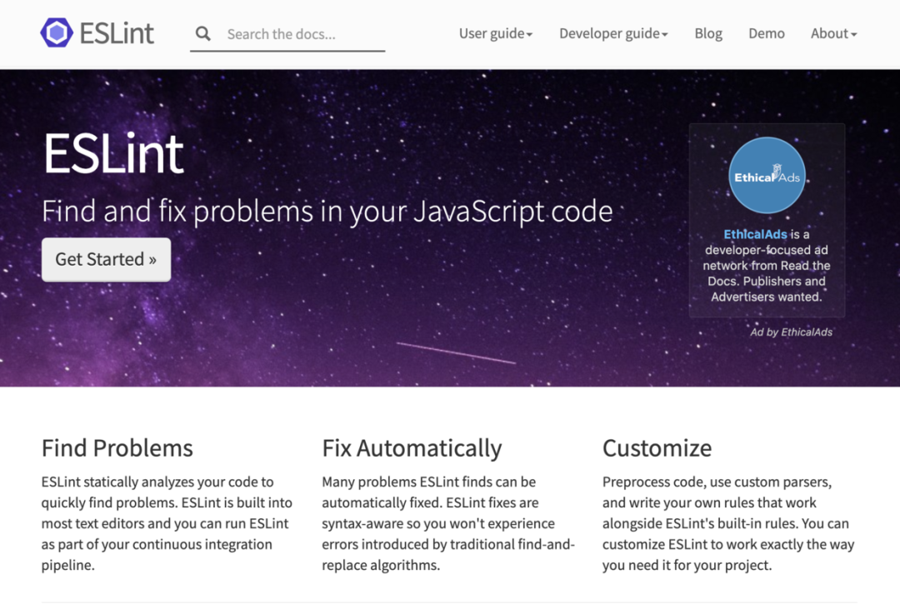900x609 pixels.
Task: Open the Demo page
Action: point(767,34)
